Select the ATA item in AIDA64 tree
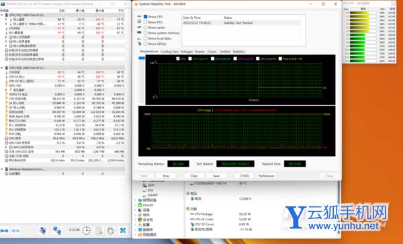Viewport: 403px width, 244px height. [x=150, y=190]
